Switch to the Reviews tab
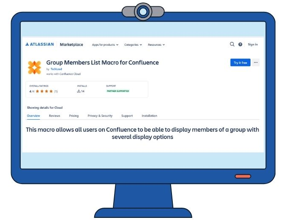The height and width of the screenshot is (220, 289). coord(55,116)
